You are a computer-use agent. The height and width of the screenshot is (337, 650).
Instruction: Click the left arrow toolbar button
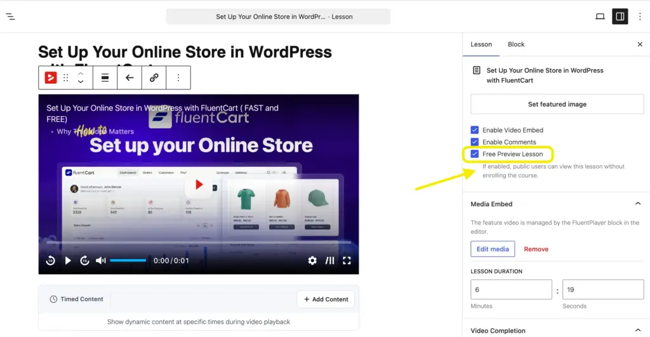tap(129, 77)
